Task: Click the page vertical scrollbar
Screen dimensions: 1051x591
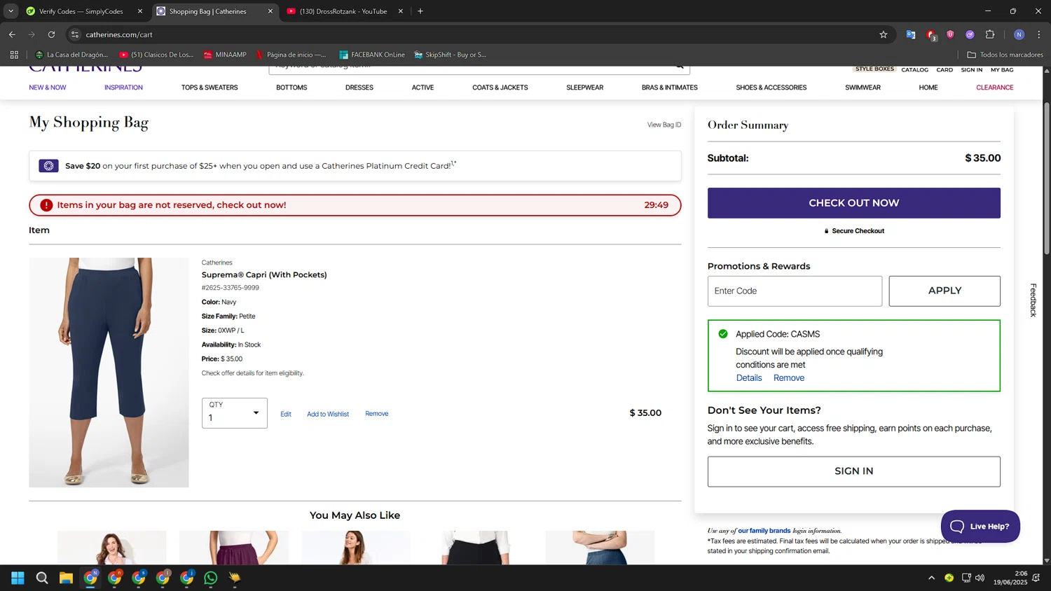Action: point(1047,179)
